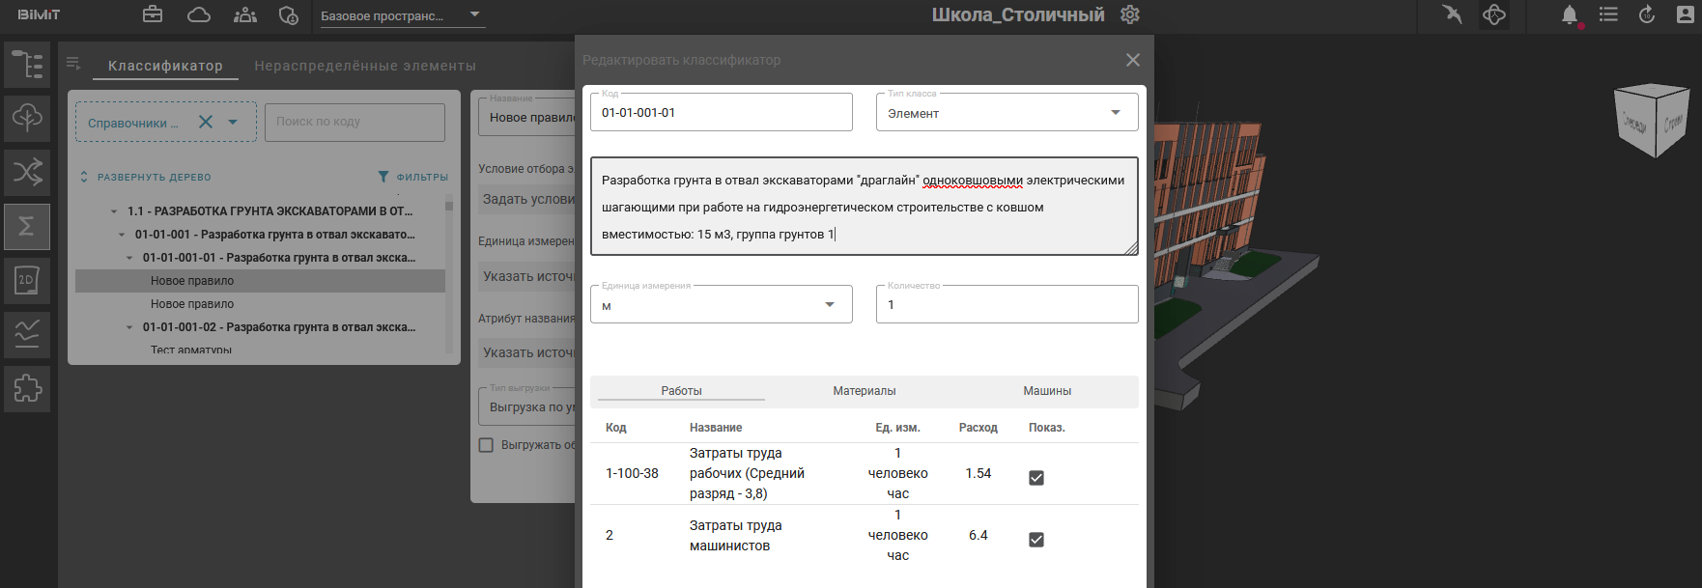Switch to Нераспределённые элементы tab
This screenshot has height=588, width=1702.
tap(365, 66)
